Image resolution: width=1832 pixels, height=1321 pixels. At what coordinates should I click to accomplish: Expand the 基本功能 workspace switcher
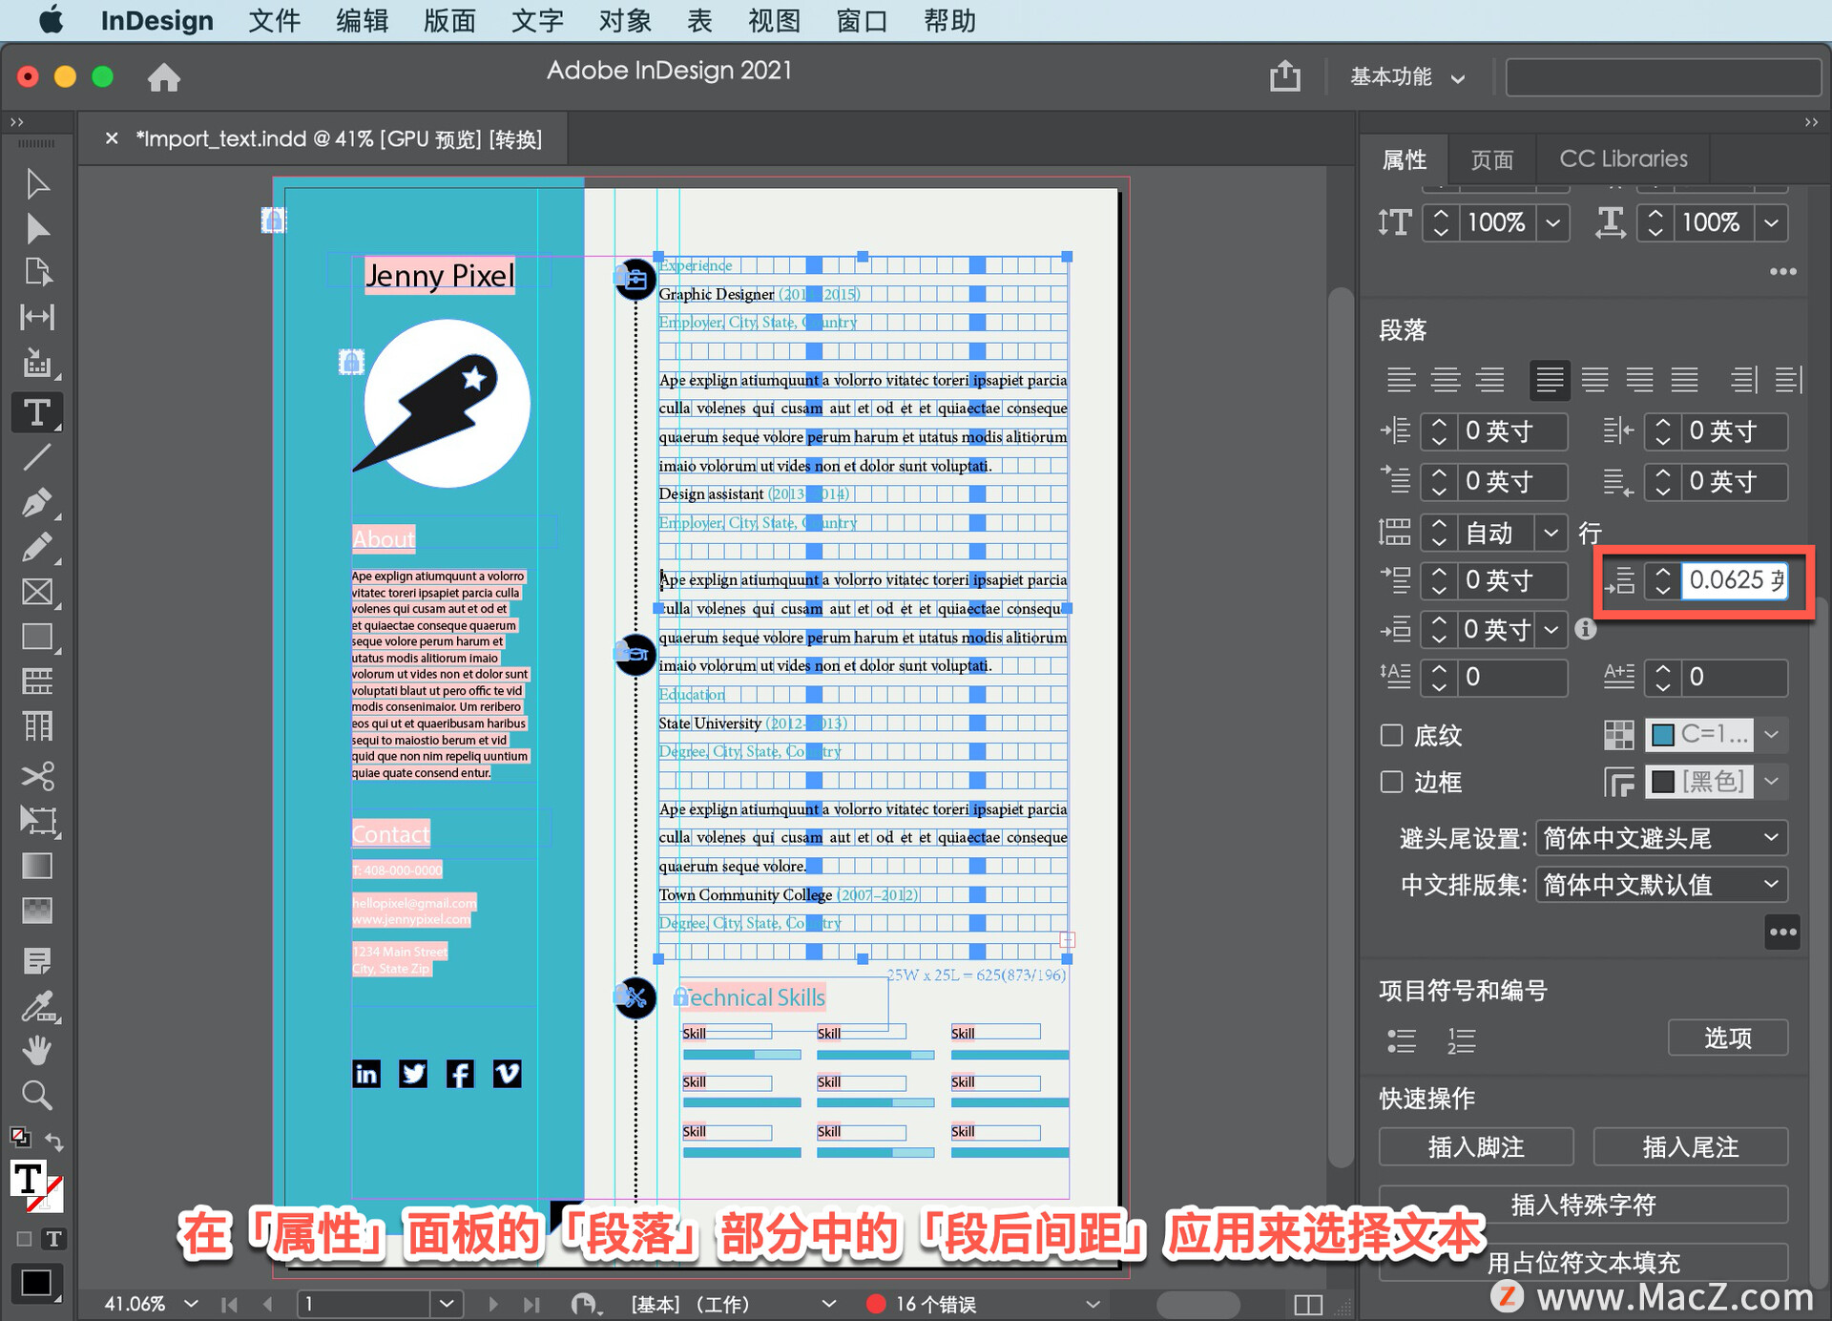coord(1406,77)
